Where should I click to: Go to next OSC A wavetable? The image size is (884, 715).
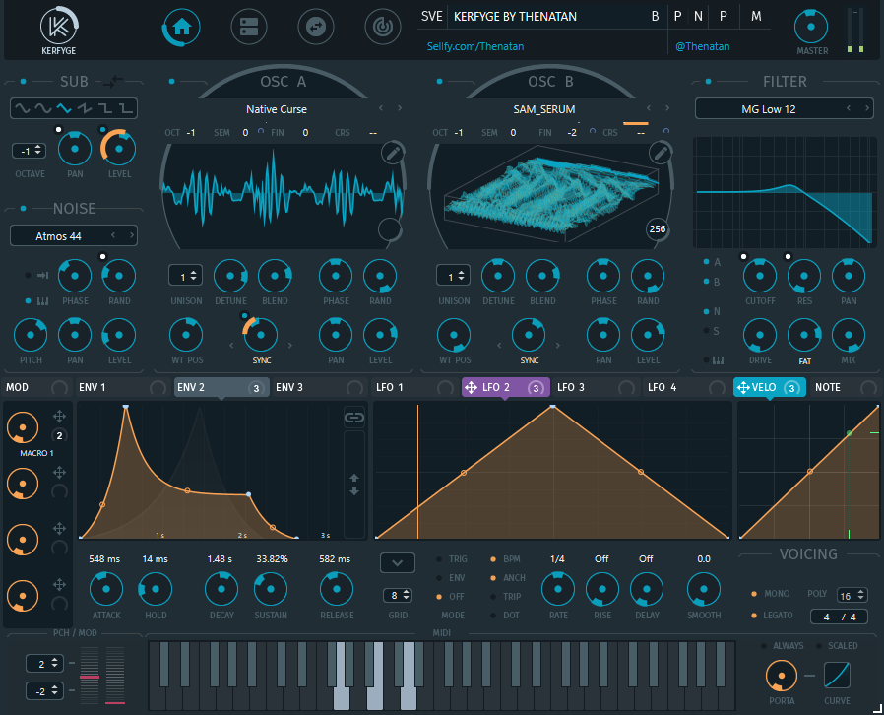coord(400,108)
